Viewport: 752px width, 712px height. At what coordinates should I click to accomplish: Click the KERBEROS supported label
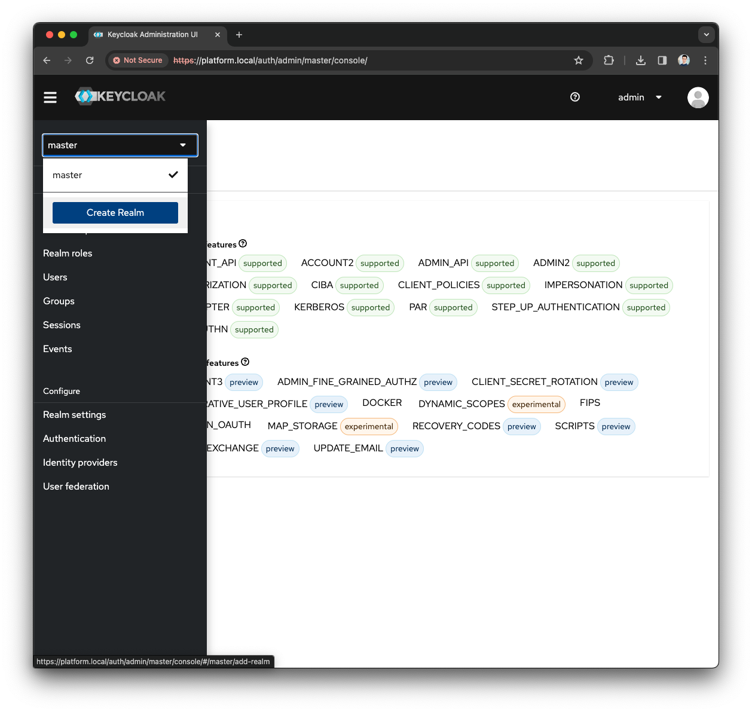371,307
